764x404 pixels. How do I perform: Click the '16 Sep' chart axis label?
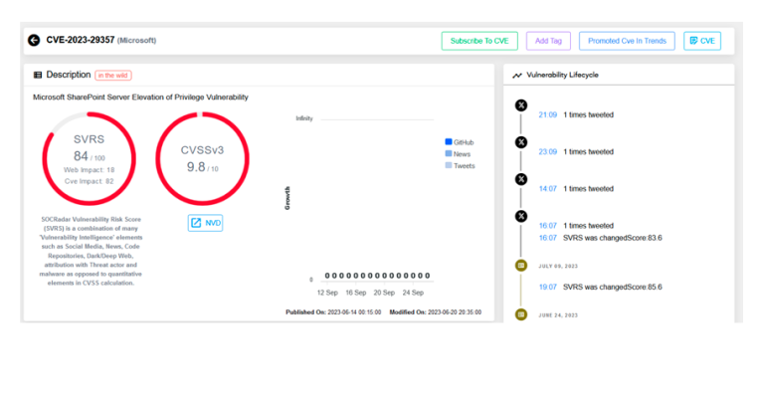point(356,293)
